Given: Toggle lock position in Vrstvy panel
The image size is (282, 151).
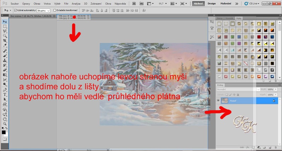Looking at the screenshot, I should [x=234, y=95].
